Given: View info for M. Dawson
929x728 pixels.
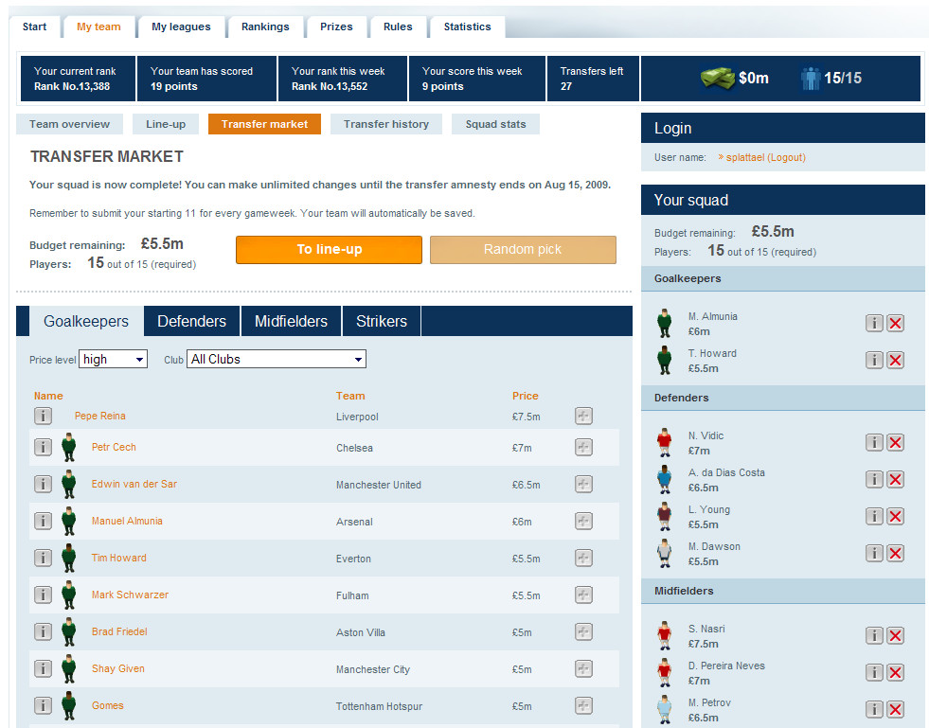Looking at the screenshot, I should [x=874, y=553].
